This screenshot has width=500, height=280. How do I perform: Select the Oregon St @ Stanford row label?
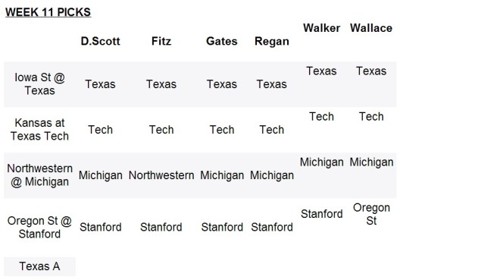39,227
